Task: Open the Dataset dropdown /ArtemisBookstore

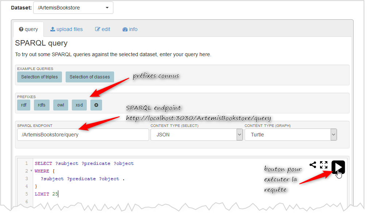Action: (73, 8)
